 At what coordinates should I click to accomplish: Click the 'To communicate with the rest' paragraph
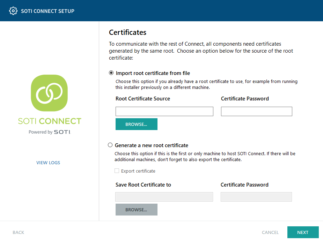(201, 51)
